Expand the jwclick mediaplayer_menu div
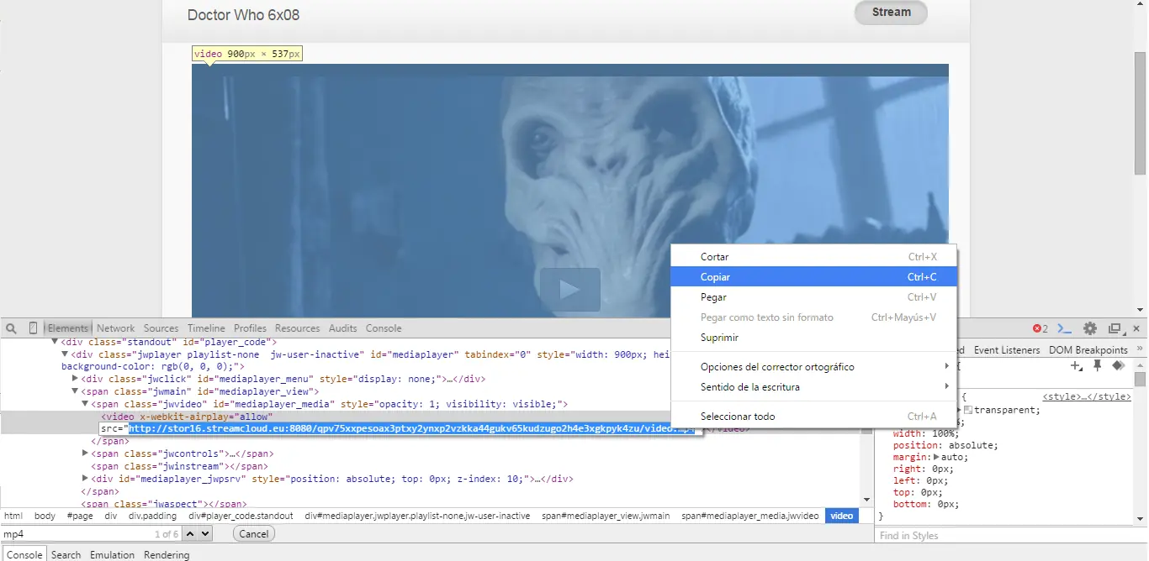Screen dimensions: 1149x561 point(75,379)
